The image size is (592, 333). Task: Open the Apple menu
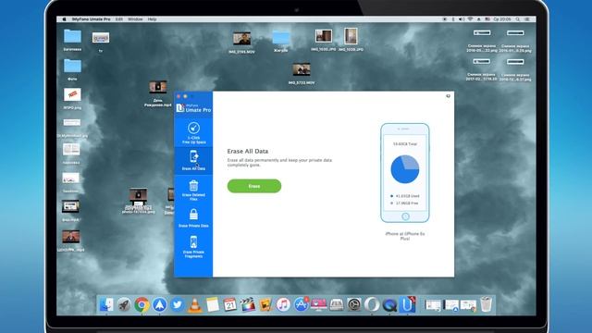tap(64, 19)
